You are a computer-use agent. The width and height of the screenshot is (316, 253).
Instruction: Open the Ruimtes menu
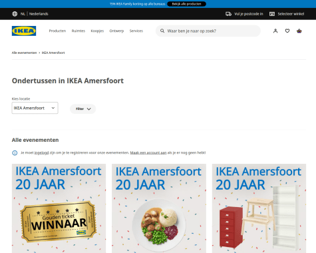click(x=79, y=31)
